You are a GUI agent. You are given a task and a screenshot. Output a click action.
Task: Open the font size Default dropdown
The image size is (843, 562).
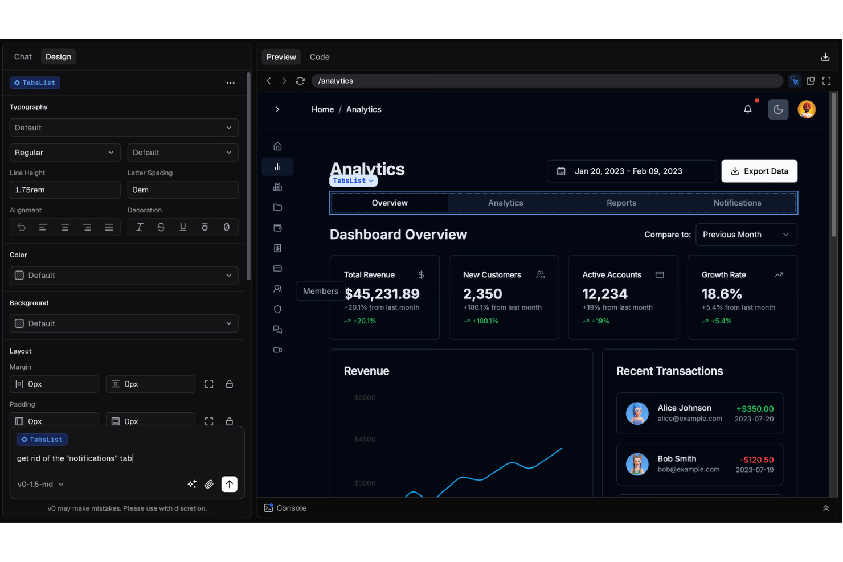point(183,153)
